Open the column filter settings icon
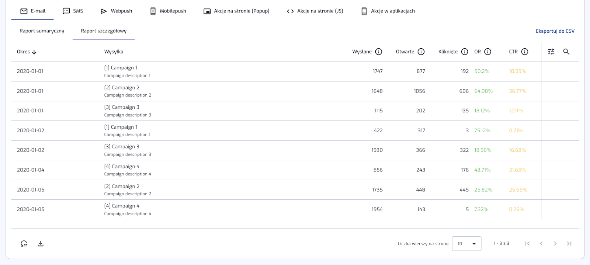Image resolution: width=590 pixels, height=265 pixels. (551, 52)
